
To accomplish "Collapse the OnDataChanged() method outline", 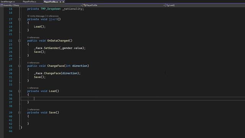I will click(x=20, y=41).
